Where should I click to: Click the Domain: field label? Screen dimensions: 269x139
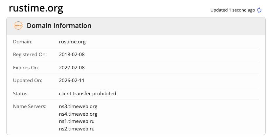(x=23, y=42)
